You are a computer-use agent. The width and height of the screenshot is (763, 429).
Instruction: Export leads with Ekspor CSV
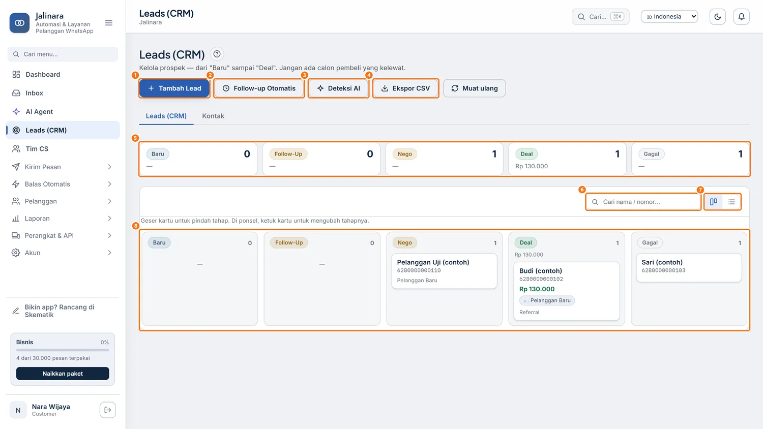click(x=405, y=88)
